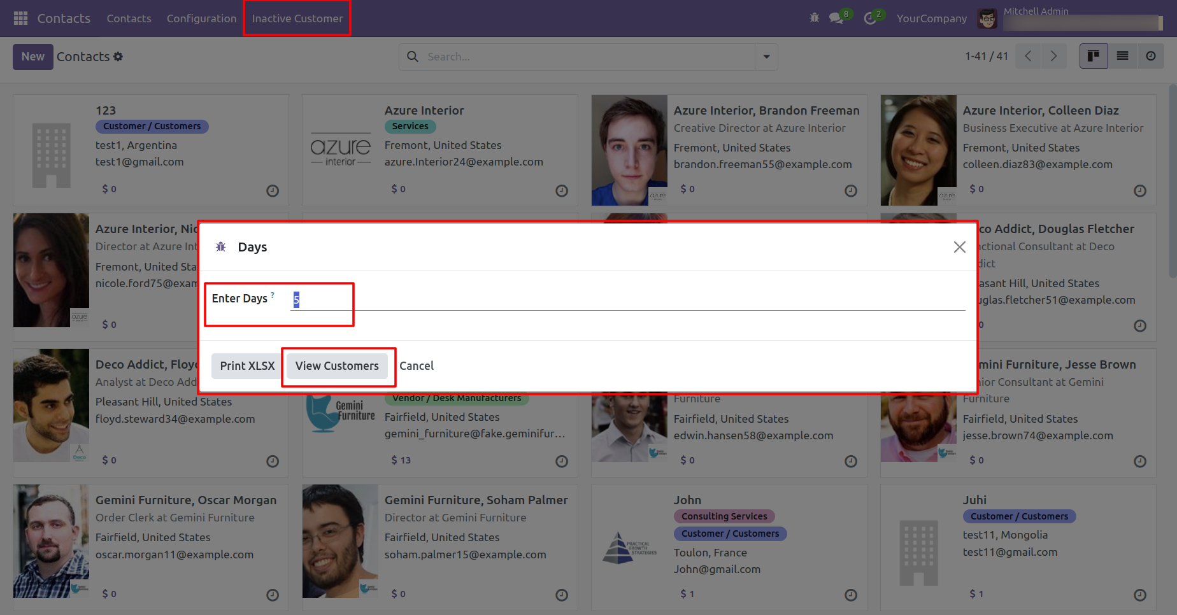The width and height of the screenshot is (1177, 615).
Task: Switch company via YourCompany
Action: coord(932,18)
